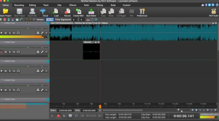Collapse the third Untitled Track header triangle
The image size is (219, 121).
click(x=2, y=61)
